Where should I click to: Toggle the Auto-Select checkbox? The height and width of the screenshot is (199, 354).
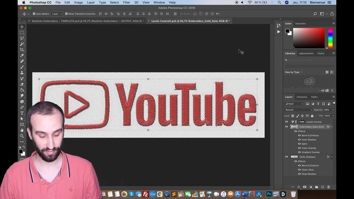[34, 14]
